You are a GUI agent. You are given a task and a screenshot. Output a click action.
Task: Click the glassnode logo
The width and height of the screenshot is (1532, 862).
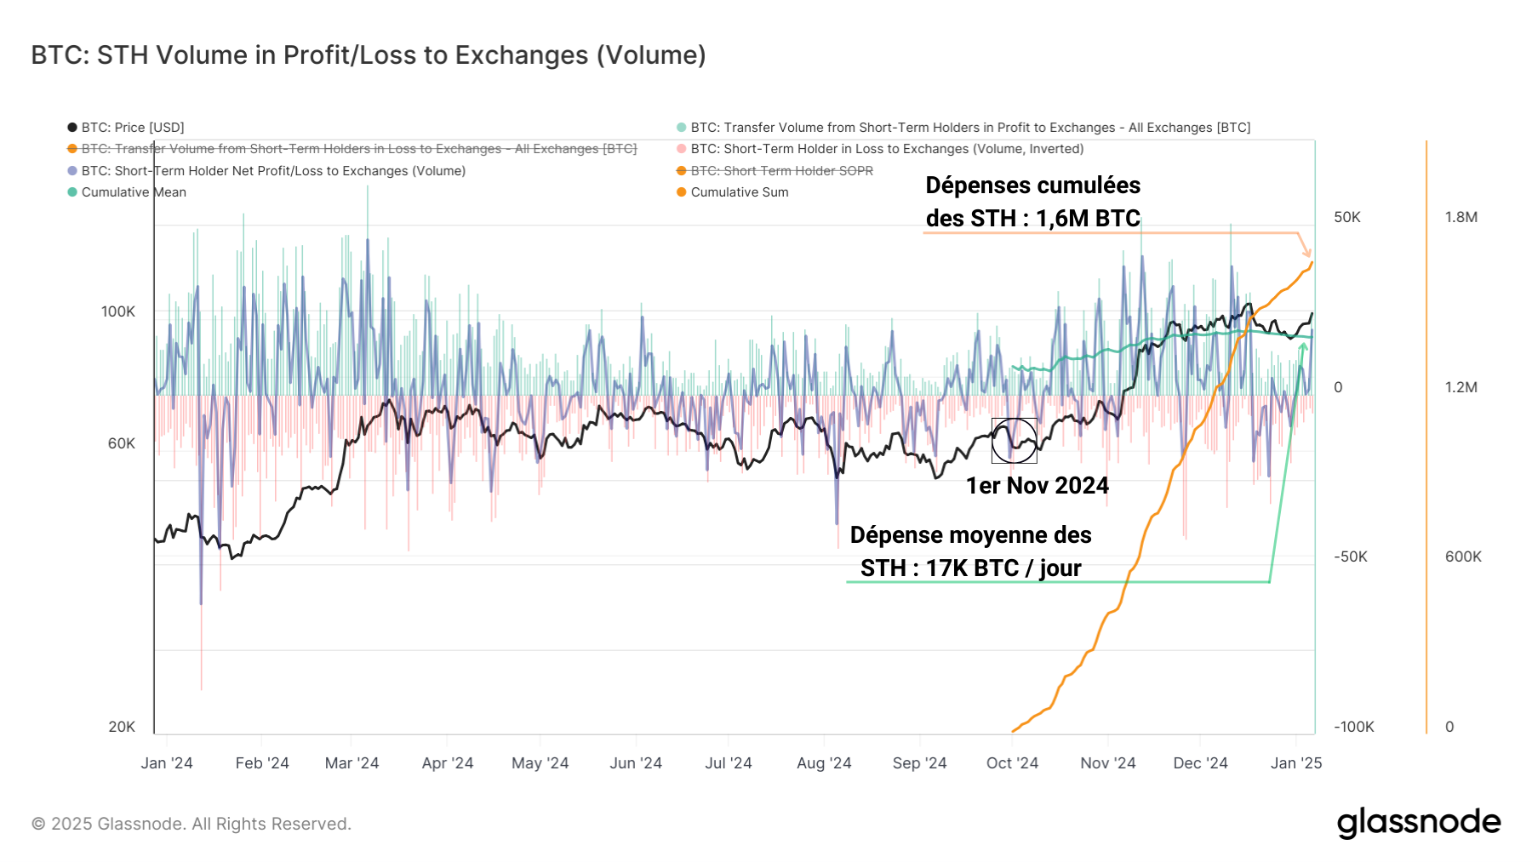point(1418,823)
